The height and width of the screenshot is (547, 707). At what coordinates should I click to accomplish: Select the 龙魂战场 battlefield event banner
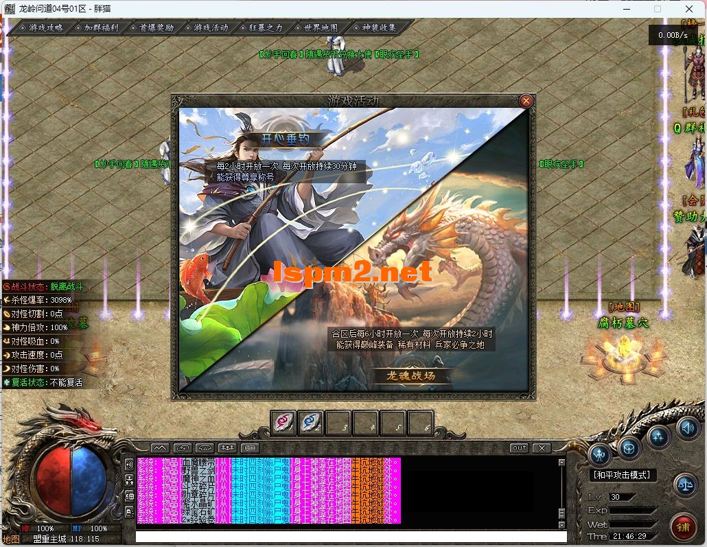(x=410, y=375)
